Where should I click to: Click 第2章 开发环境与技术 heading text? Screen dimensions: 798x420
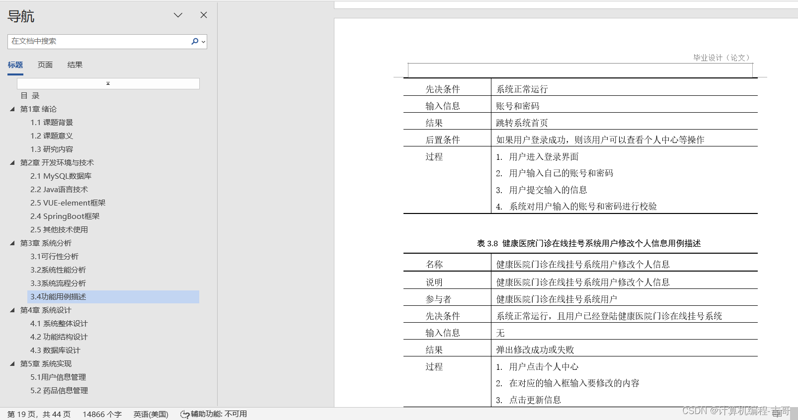click(57, 163)
